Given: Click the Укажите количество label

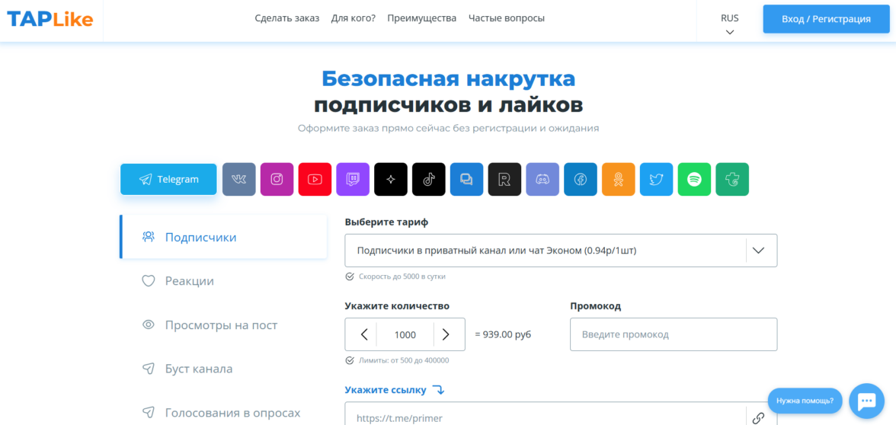Looking at the screenshot, I should click(397, 306).
